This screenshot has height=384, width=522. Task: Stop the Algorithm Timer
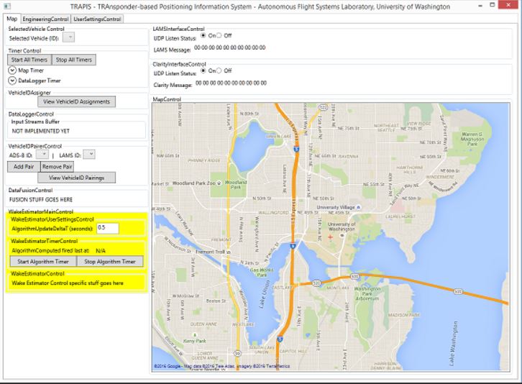pos(110,262)
